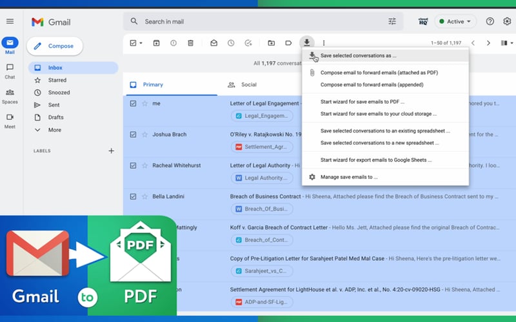This screenshot has height=322, width=516.
Task: Click the cloudHQ icon in header
Action: 423,22
